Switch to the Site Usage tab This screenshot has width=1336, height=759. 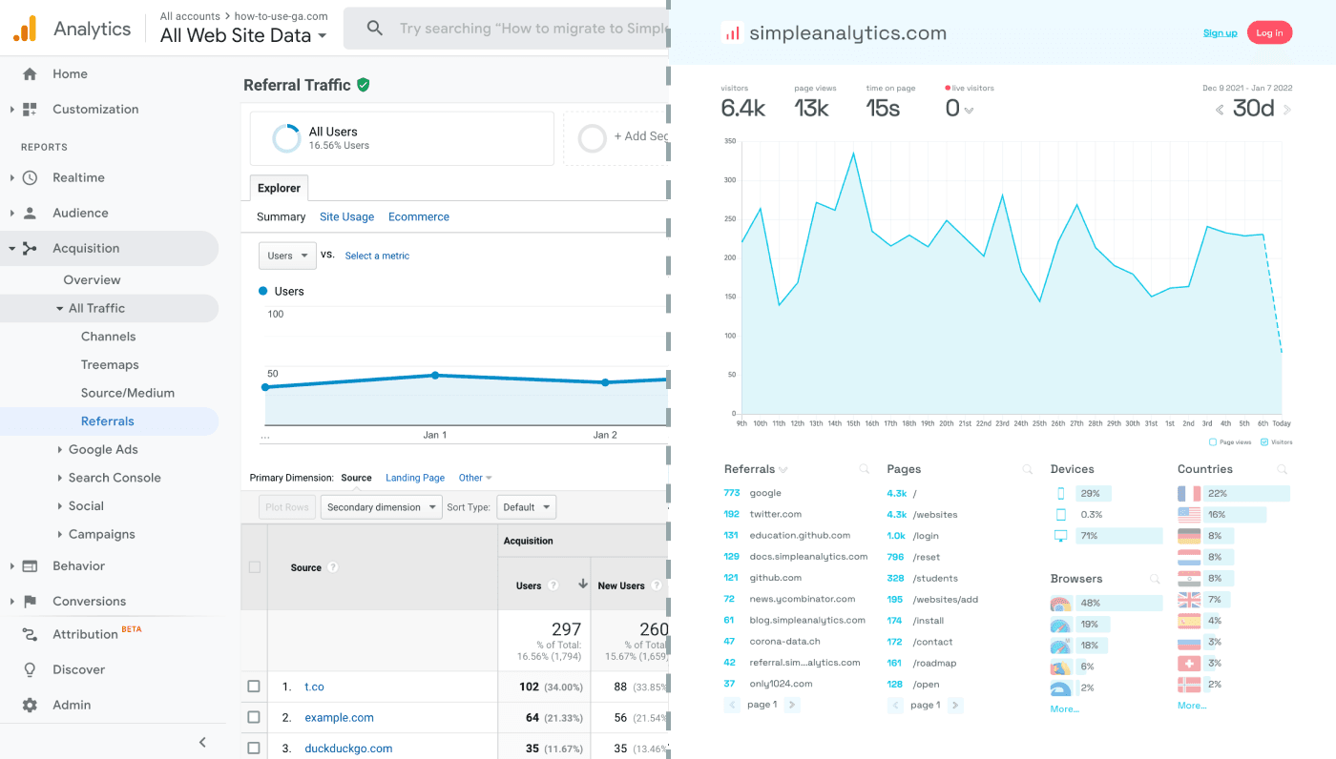346,216
